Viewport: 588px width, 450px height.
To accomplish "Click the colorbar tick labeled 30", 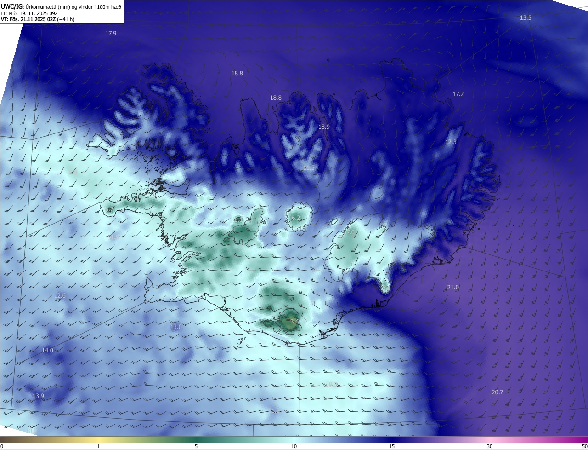I will click(490, 446).
